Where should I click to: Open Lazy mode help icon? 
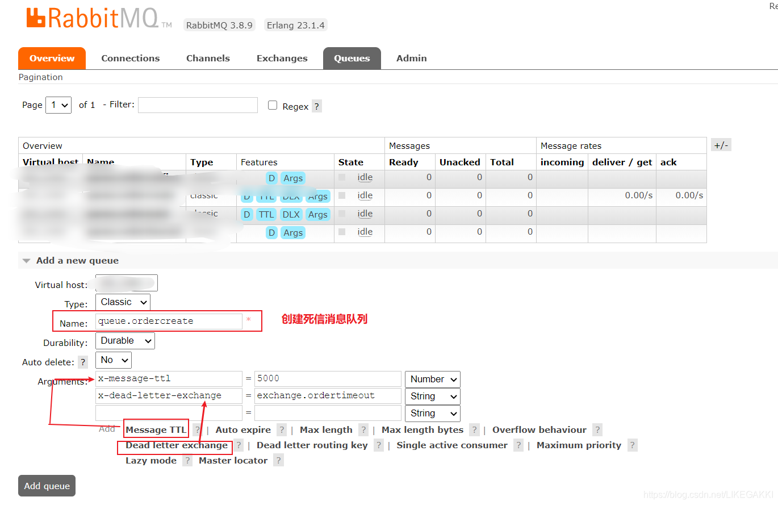[x=187, y=461]
